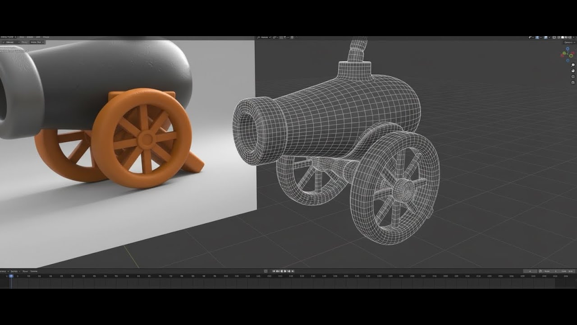The width and height of the screenshot is (577, 325).
Task: Open the Keying menu in the timeline header
Action: coord(15,271)
